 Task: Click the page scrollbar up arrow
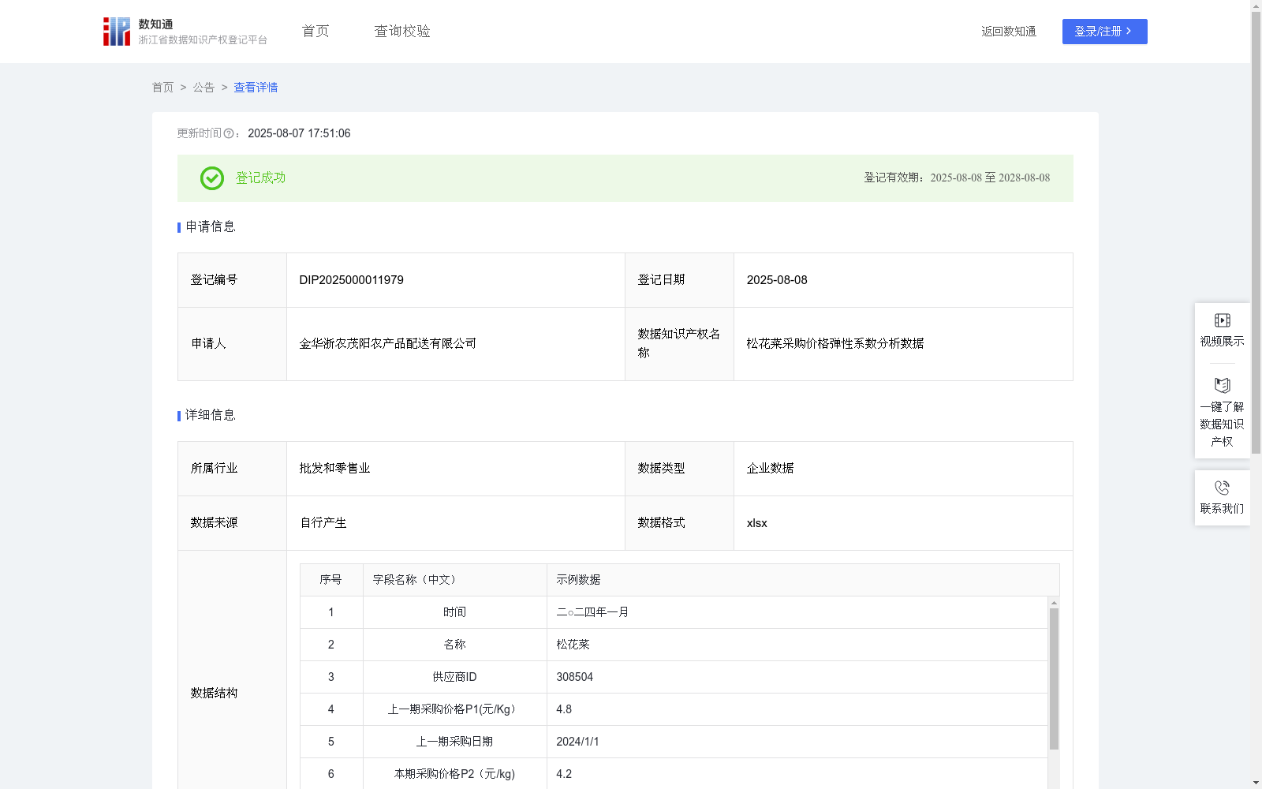click(1256, 6)
